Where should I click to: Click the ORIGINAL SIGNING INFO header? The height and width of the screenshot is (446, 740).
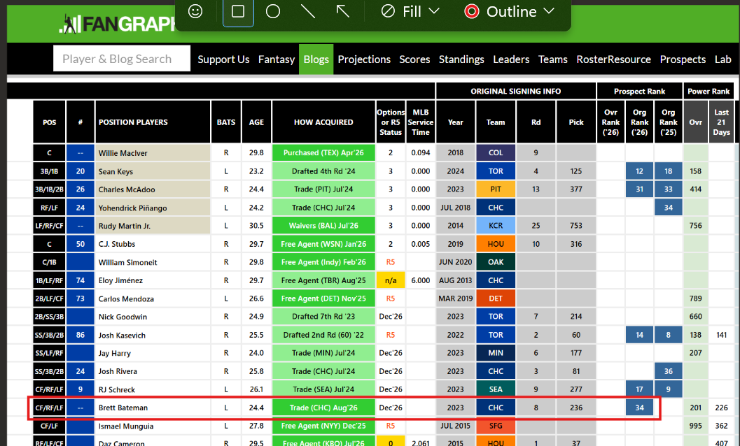click(x=516, y=91)
